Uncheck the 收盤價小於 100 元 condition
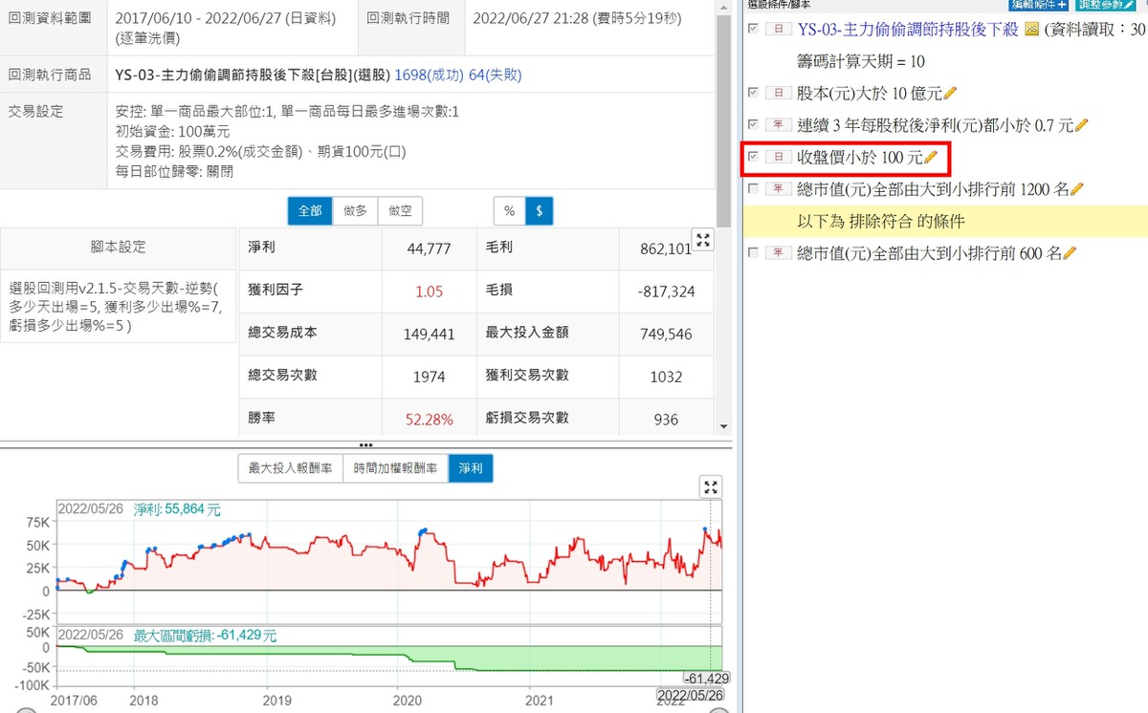Image resolution: width=1148 pixels, height=713 pixels. tap(753, 157)
